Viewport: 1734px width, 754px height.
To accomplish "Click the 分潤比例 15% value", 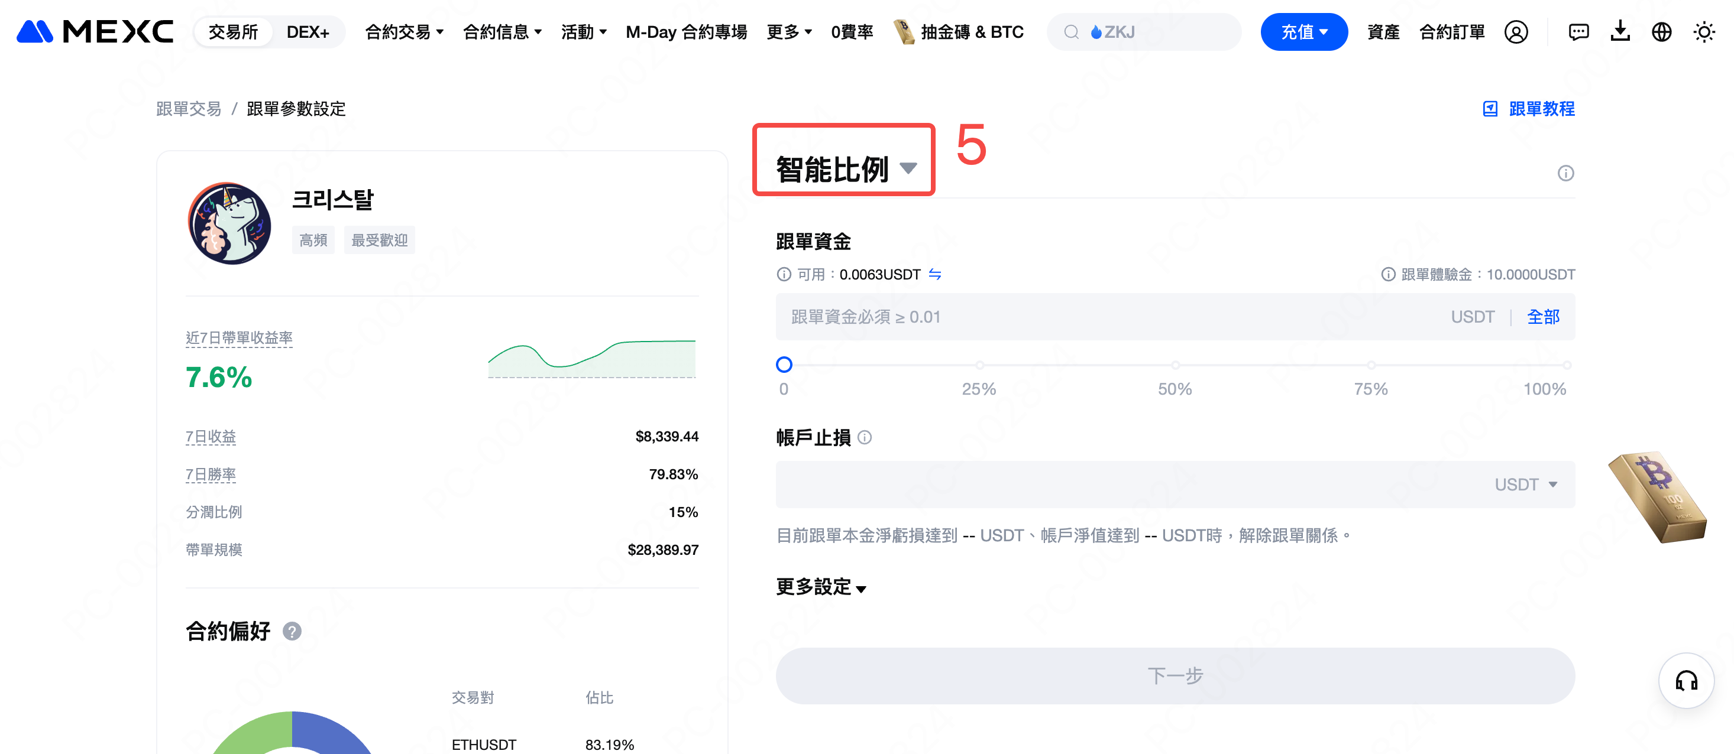I will point(683,512).
